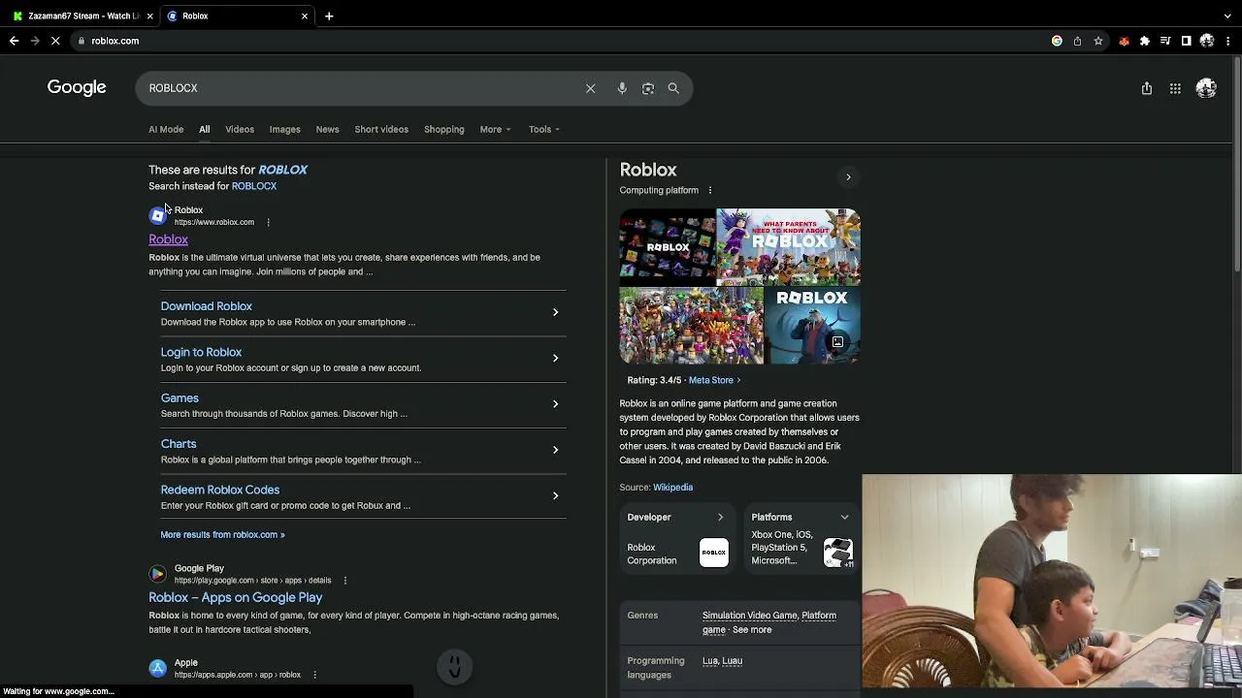Image resolution: width=1242 pixels, height=698 pixels.
Task: Clear the search box text
Action: click(590, 88)
